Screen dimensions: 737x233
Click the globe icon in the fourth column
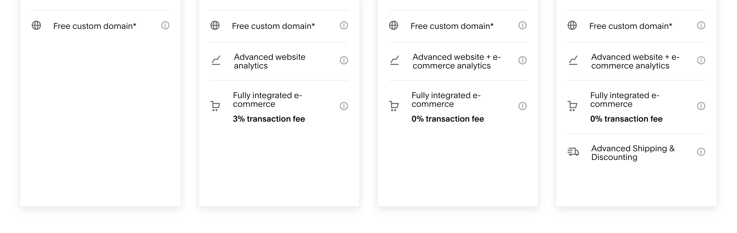572,25
